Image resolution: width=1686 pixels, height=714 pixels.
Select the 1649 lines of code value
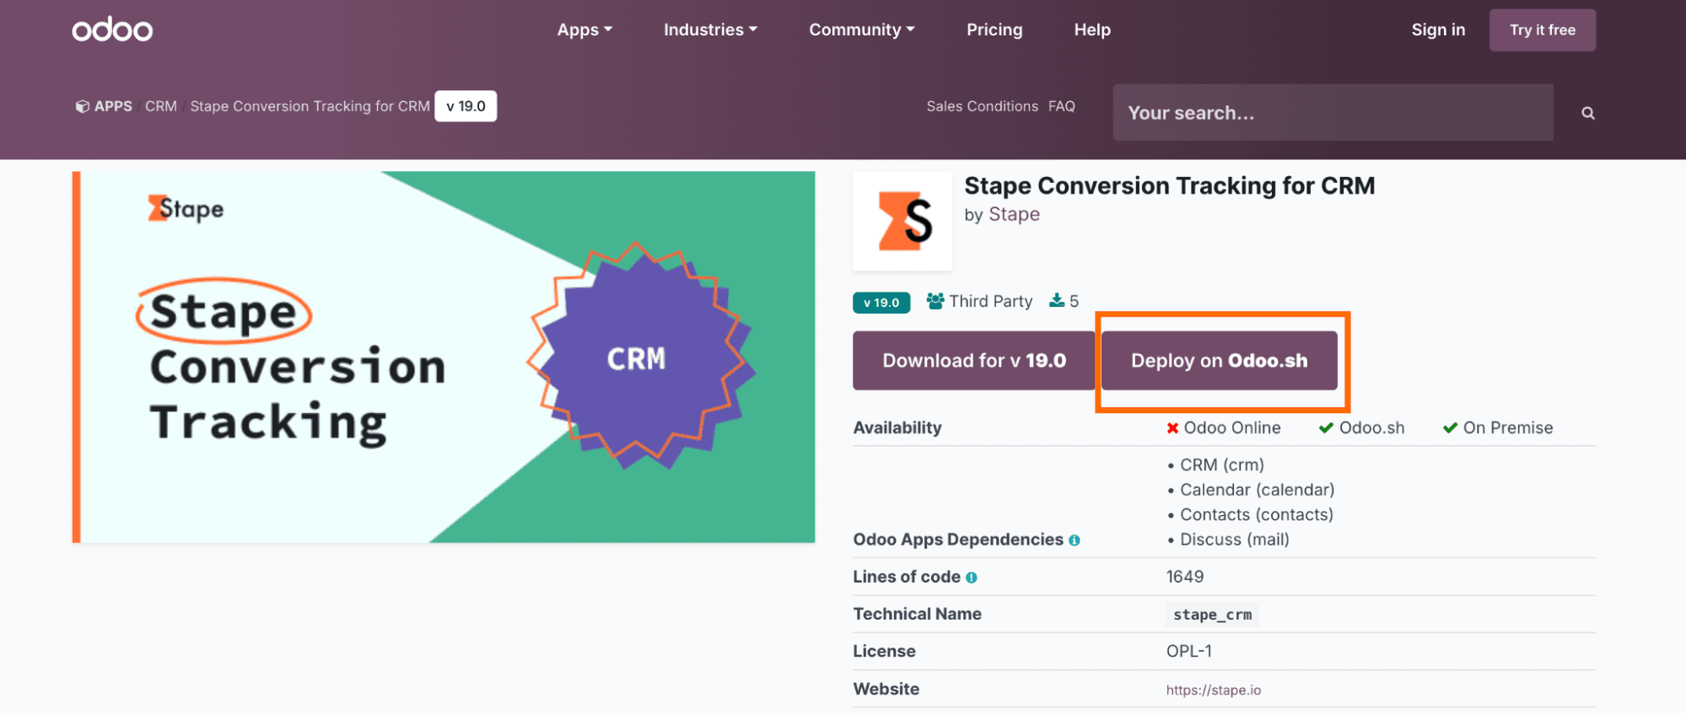pyautogui.click(x=1184, y=577)
